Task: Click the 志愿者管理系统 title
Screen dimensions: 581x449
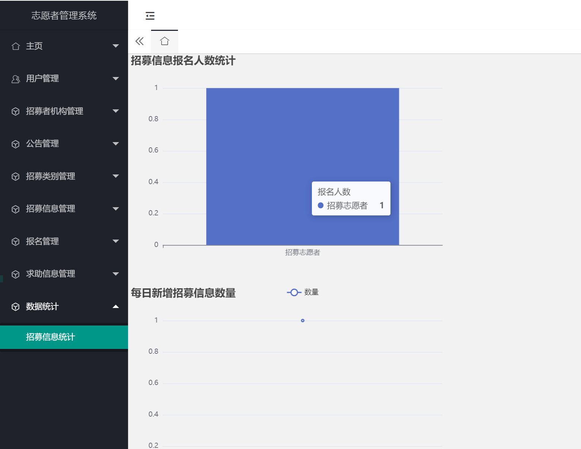Action: pos(64,15)
